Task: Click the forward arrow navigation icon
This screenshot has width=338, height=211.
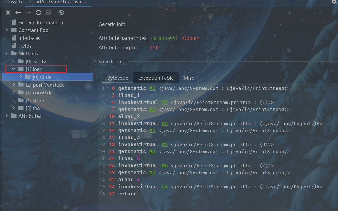Action: (28, 12)
